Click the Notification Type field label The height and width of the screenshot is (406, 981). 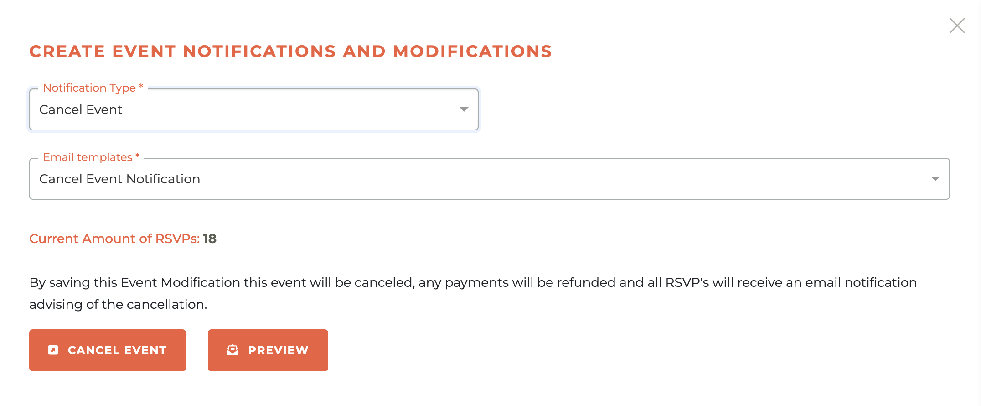(x=89, y=88)
